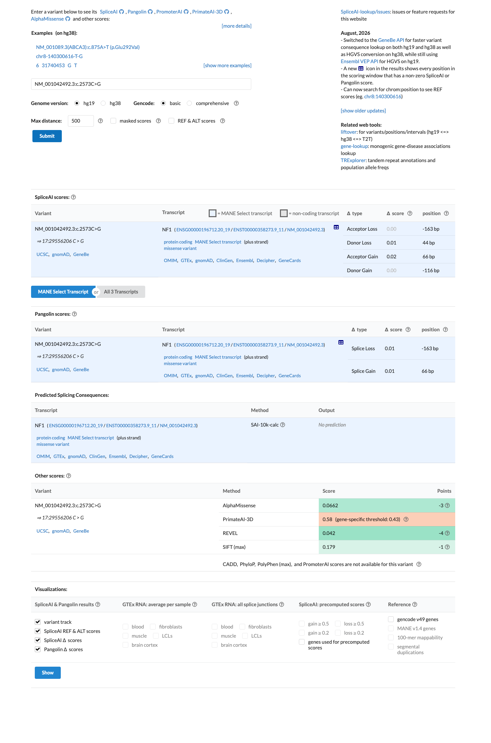Image resolution: width=491 pixels, height=743 pixels.
Task: Click the help icon after REF & ALT scores
Action: coord(223,121)
